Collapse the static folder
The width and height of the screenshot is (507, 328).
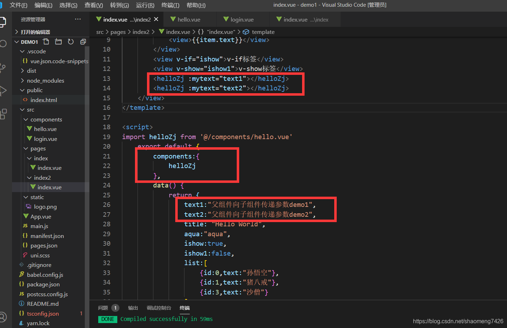(x=37, y=197)
